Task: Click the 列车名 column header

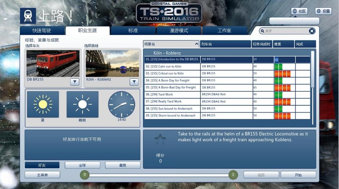Action: [x=225, y=44]
